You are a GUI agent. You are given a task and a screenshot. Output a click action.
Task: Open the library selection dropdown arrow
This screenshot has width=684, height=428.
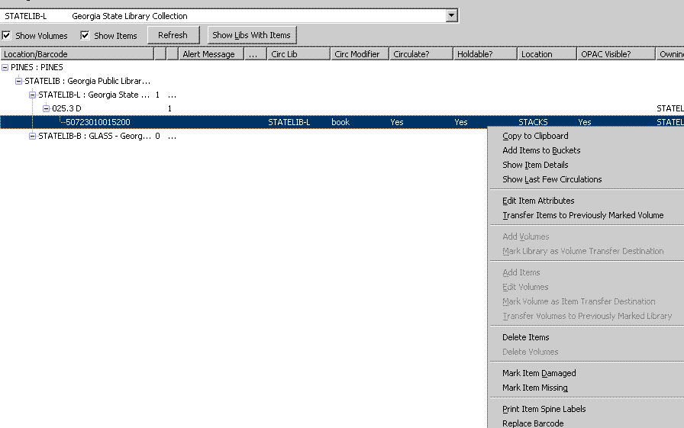(452, 16)
